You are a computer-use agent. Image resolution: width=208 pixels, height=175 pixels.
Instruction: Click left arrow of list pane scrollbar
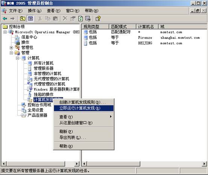84,164
